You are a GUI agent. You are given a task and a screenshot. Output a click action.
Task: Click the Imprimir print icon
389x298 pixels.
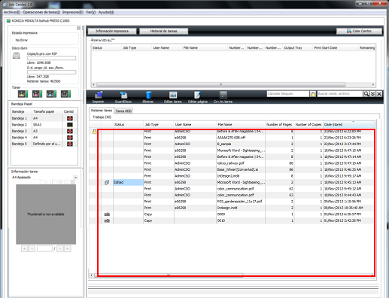pos(98,95)
